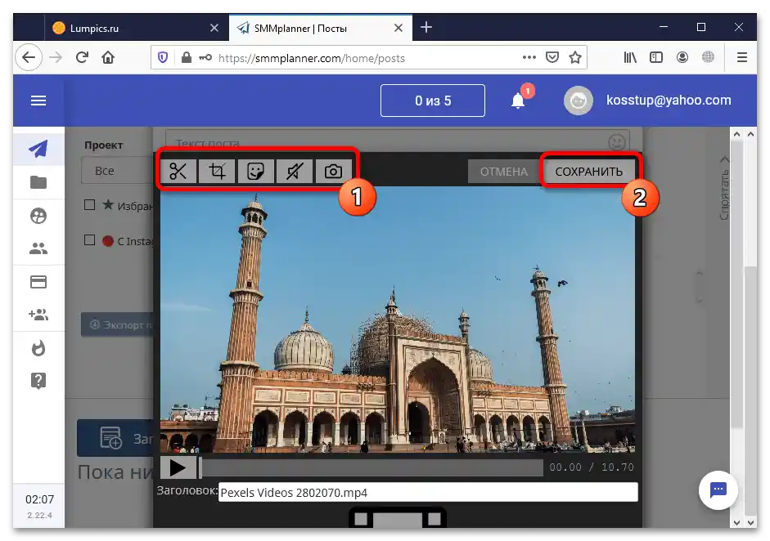Viewport: 770px width, 541px height.
Task: Open the add team member sidebar icon
Action: (x=38, y=315)
